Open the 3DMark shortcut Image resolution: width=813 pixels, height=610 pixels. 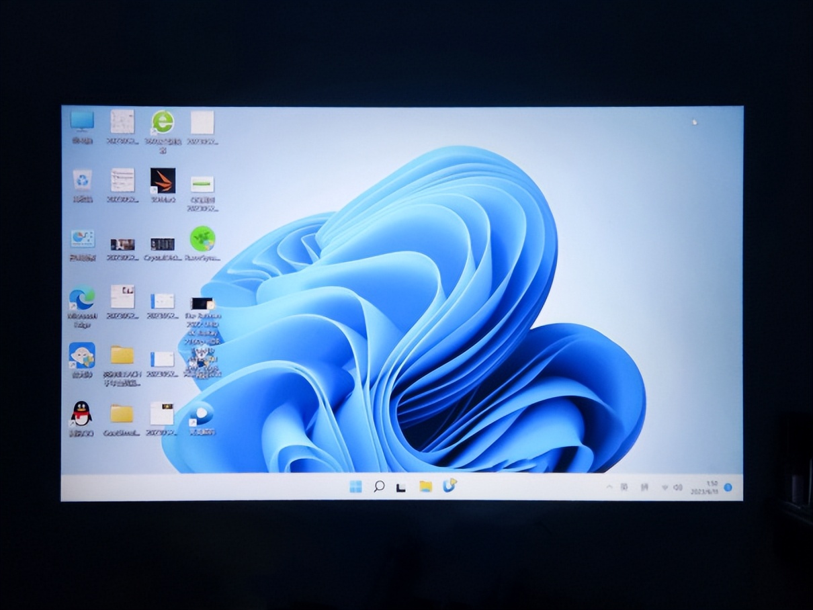click(163, 181)
